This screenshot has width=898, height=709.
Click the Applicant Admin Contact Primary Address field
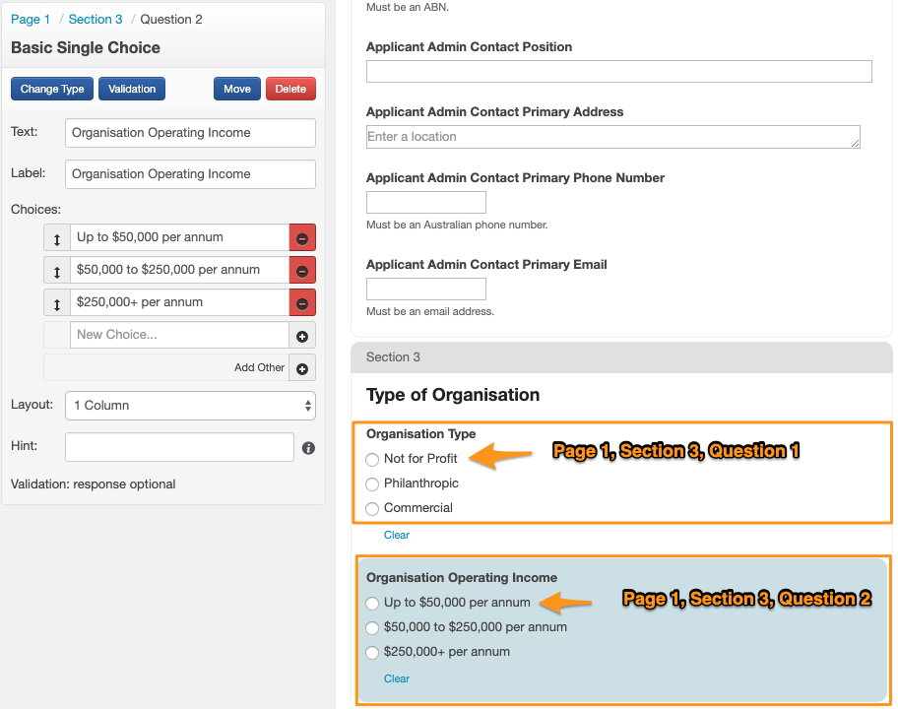pyautogui.click(x=612, y=137)
